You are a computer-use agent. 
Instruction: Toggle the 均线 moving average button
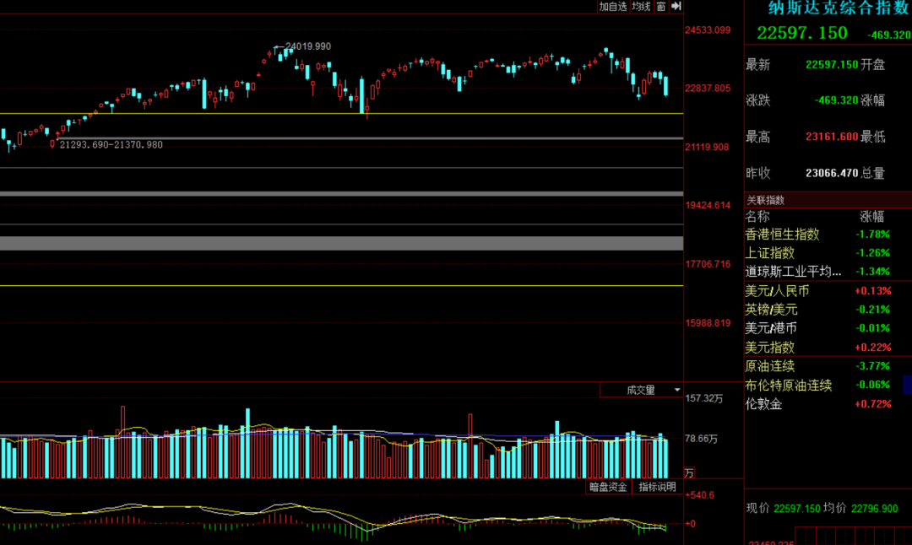(641, 7)
